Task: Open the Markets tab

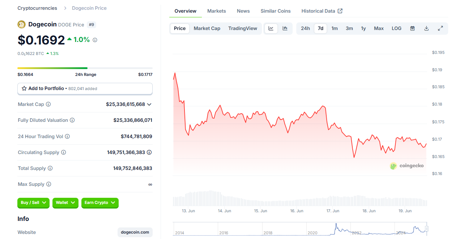Action: click(x=217, y=11)
